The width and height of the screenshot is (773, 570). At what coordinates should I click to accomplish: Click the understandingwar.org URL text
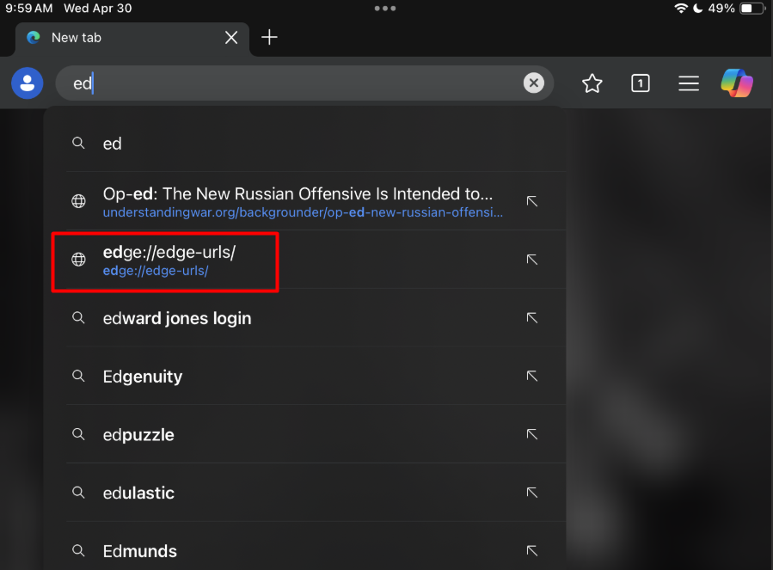(303, 212)
